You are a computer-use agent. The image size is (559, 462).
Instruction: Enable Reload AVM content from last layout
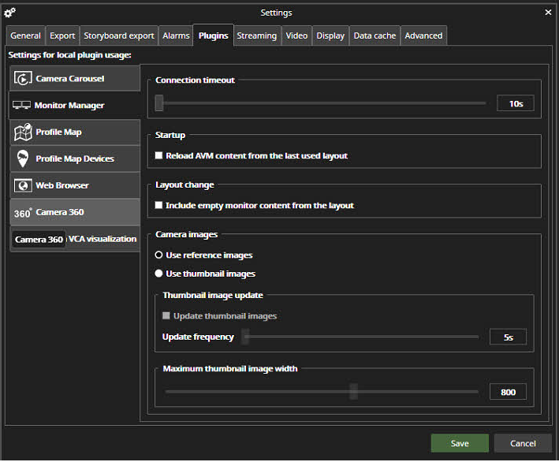click(x=158, y=156)
